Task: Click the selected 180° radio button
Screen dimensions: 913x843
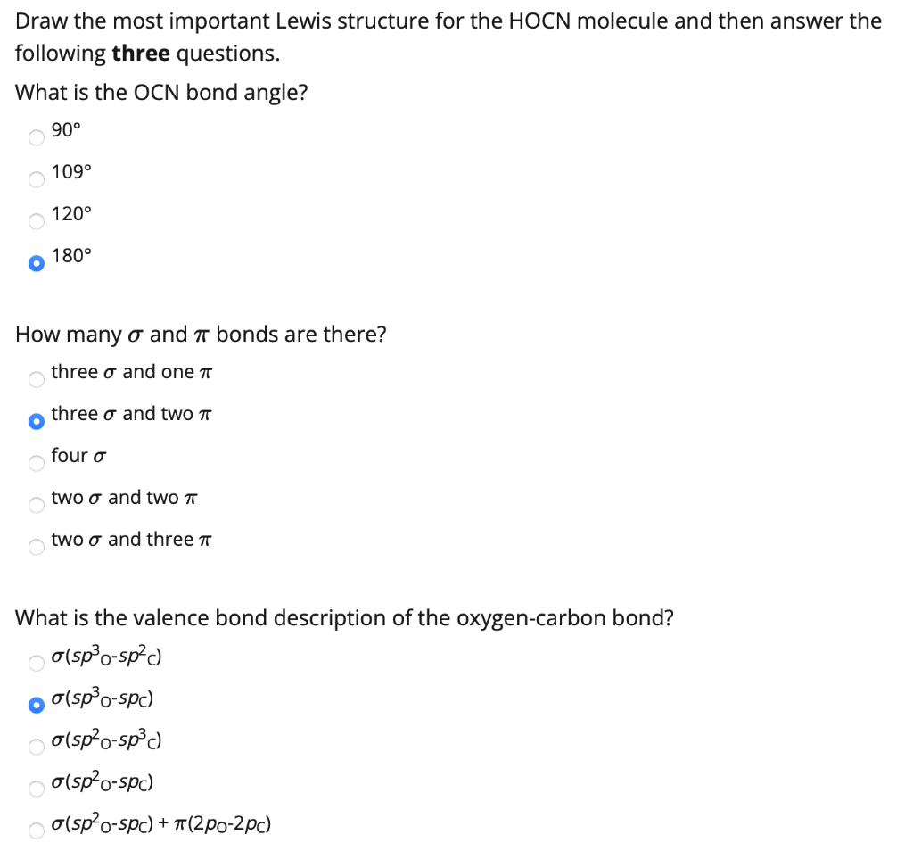Action: coord(36,263)
